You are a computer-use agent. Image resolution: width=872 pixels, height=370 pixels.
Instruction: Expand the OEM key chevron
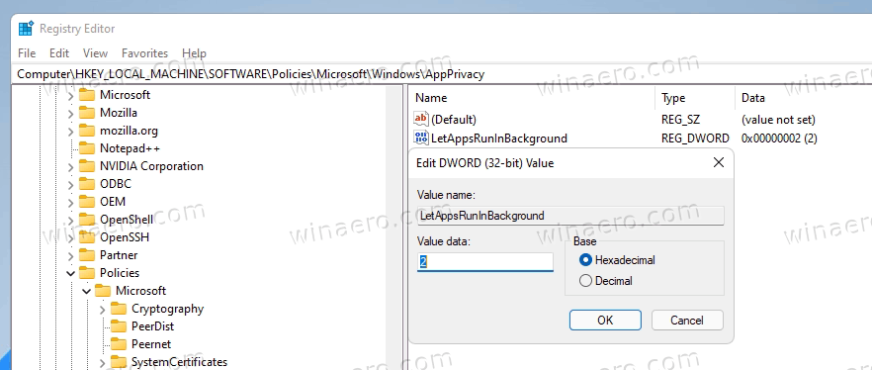[70, 203]
